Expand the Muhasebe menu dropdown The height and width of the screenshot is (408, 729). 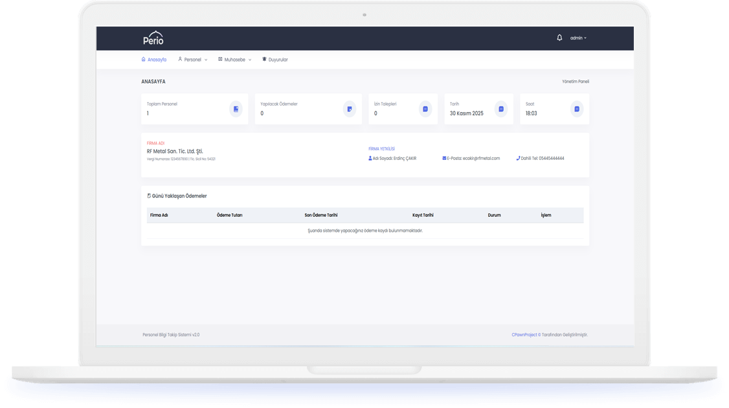pos(234,60)
